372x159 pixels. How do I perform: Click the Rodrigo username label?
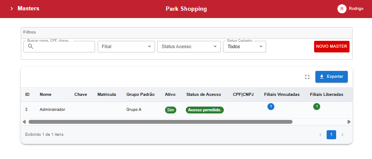[356, 9]
